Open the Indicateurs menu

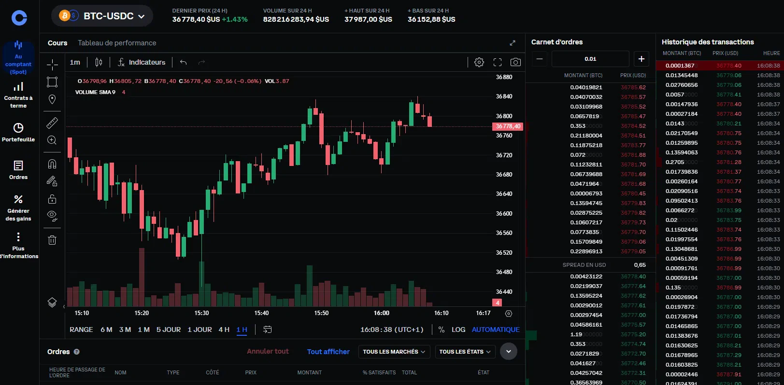coord(142,62)
